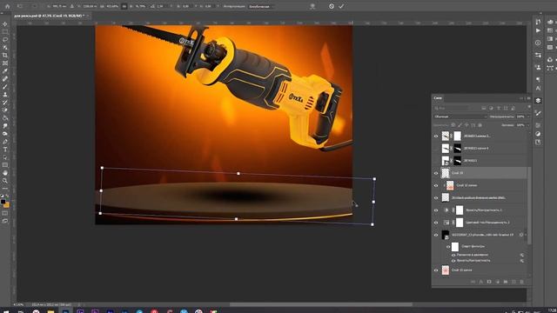Cancel the transform with the circle-slash icon
This screenshot has width=557, height=313.
[332, 6]
